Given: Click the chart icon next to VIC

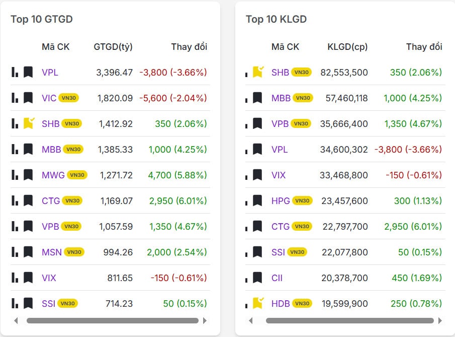Looking at the screenshot, I should [x=14, y=98].
